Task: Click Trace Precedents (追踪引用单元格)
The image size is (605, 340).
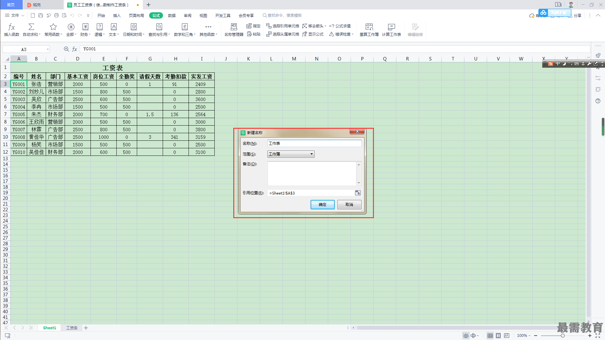Action: [283, 26]
